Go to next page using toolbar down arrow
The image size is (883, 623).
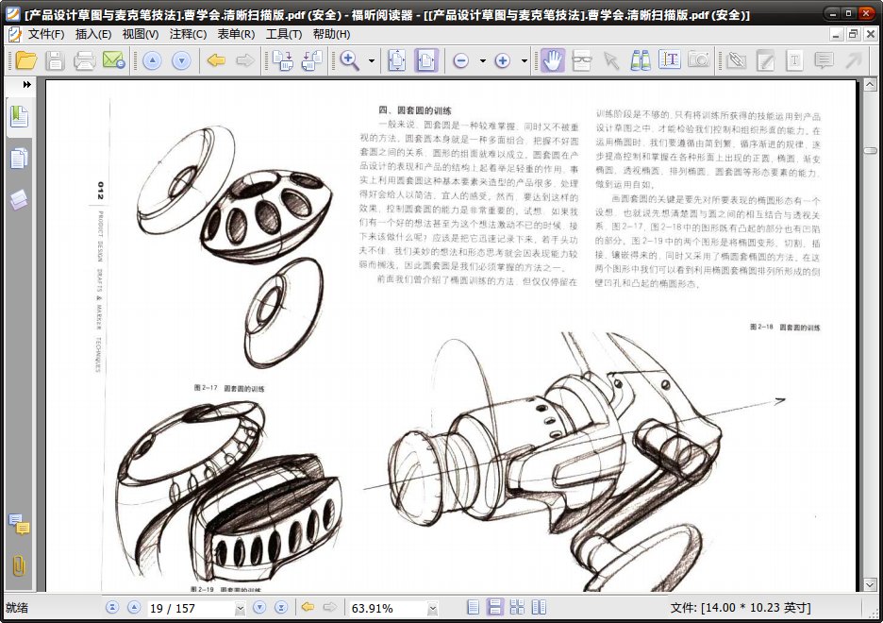point(181,60)
